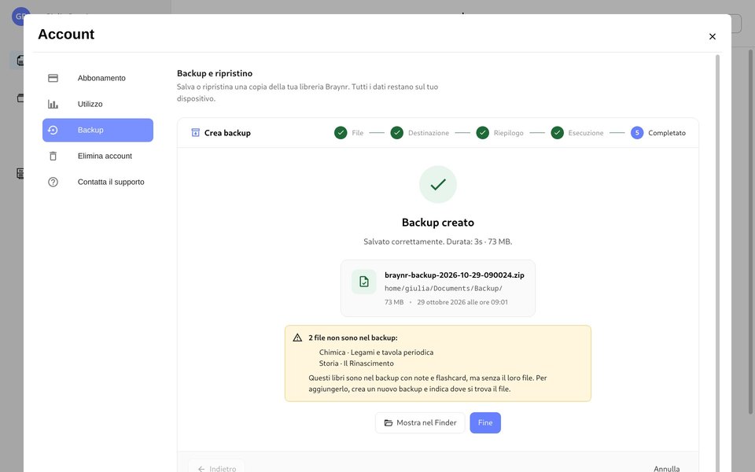Click the trash Elimina account icon
The width and height of the screenshot is (755, 472).
click(53, 156)
